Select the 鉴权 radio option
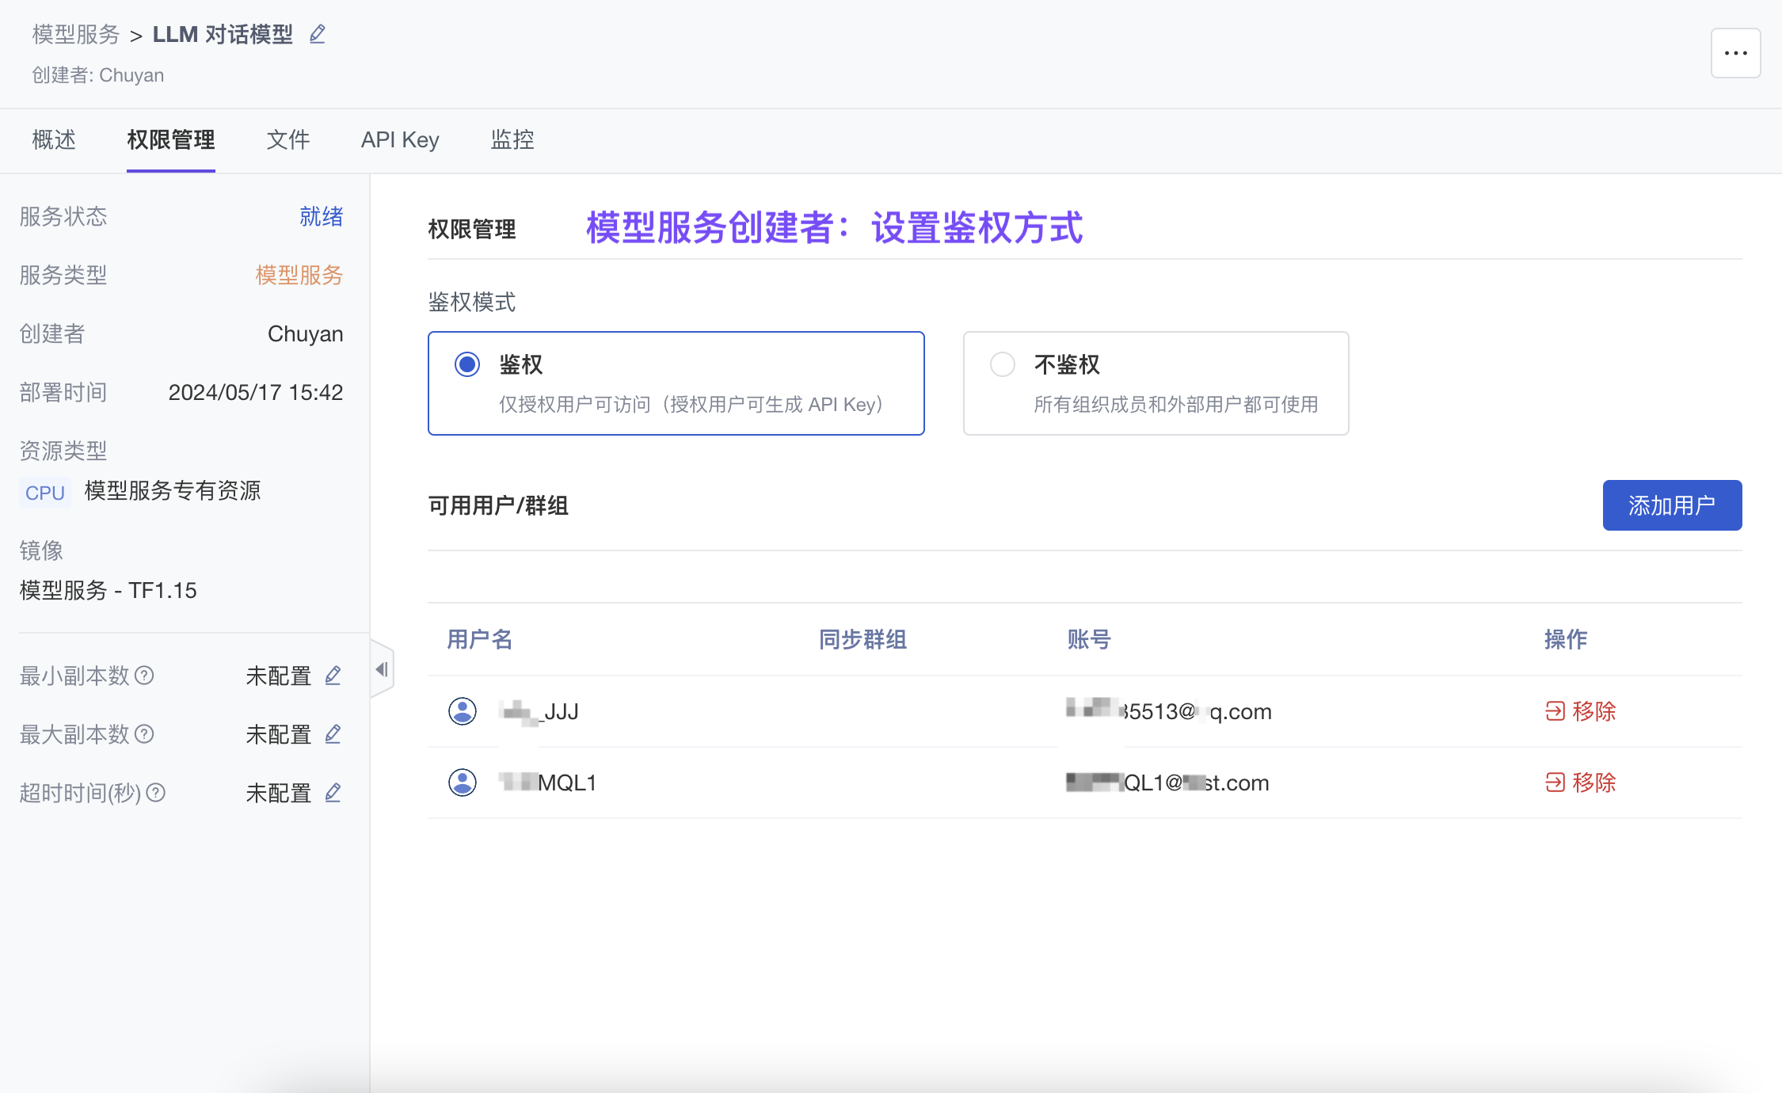The width and height of the screenshot is (1782, 1093). 467,364
